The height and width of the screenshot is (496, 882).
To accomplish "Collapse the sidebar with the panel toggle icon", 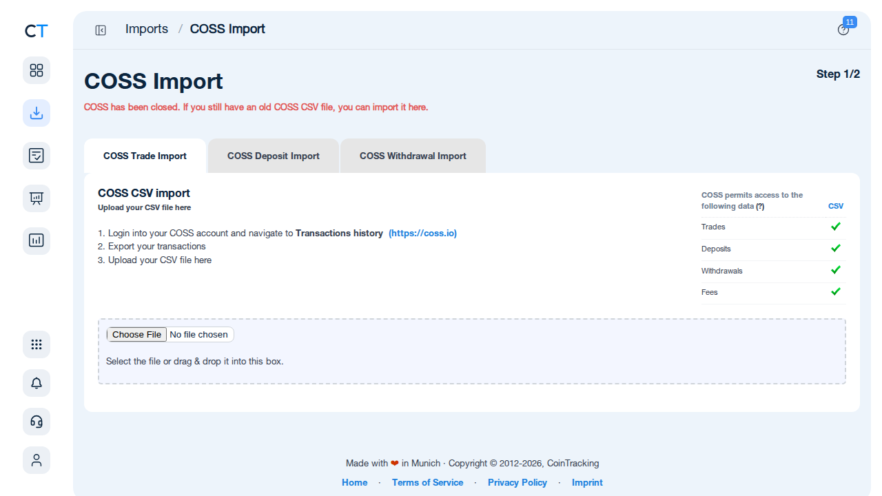I will coord(101,30).
